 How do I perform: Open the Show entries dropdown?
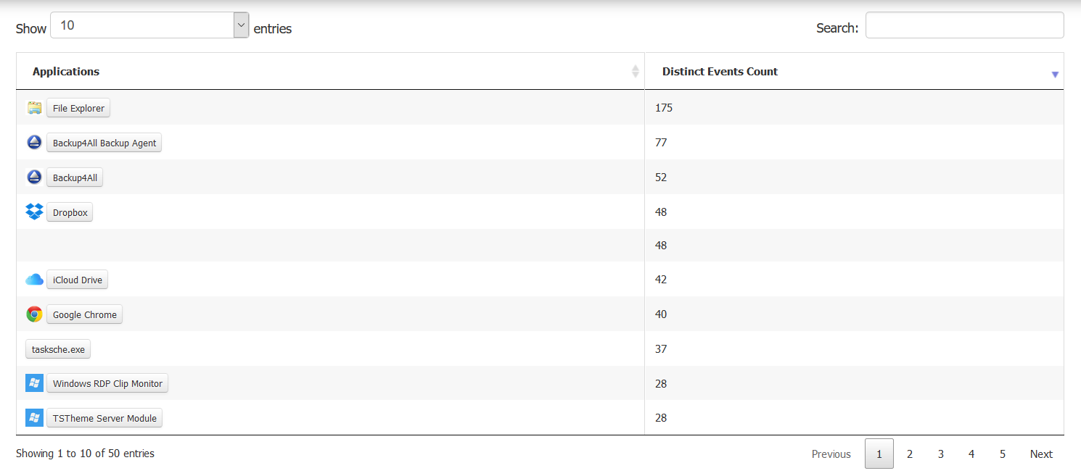(x=149, y=25)
